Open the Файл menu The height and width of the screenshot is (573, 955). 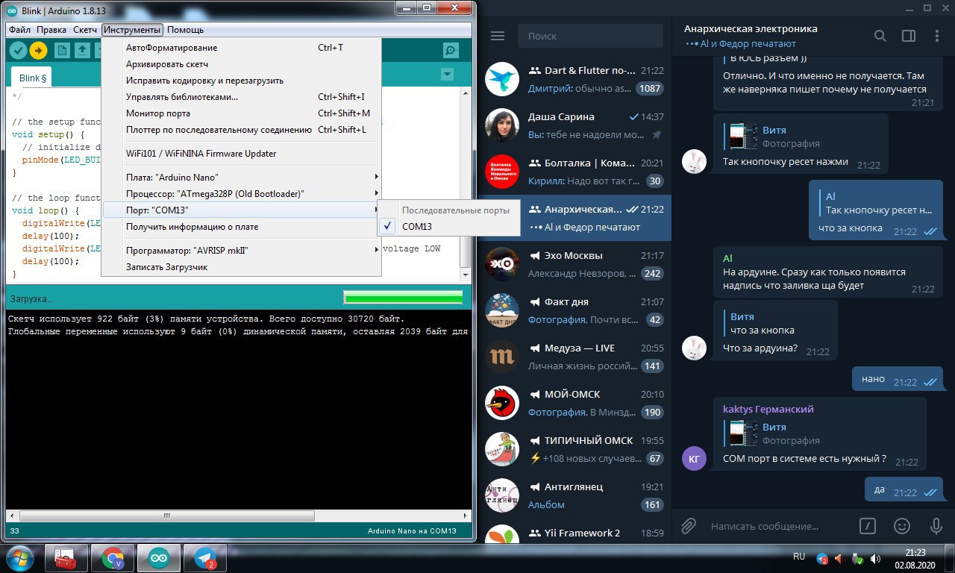click(20, 30)
